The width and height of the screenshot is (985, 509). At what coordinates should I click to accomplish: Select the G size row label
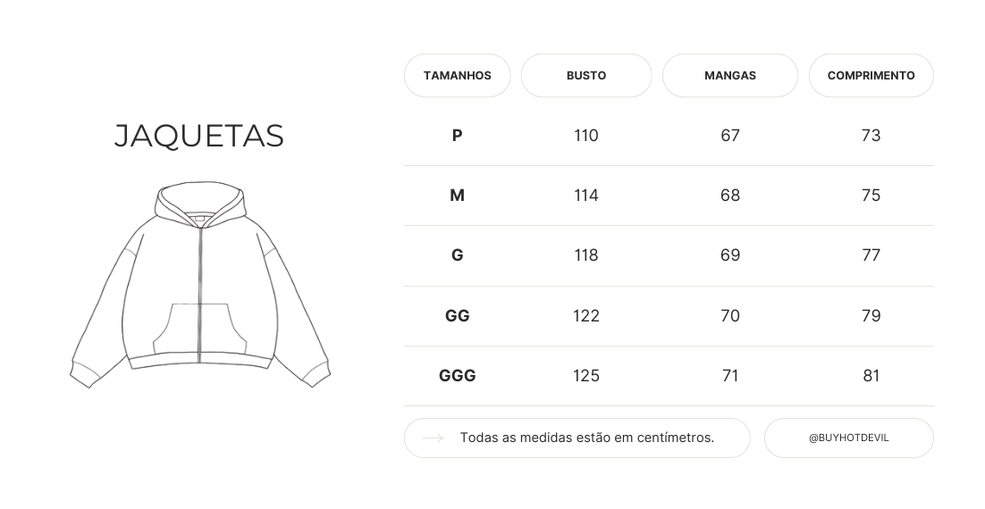pyautogui.click(x=457, y=255)
